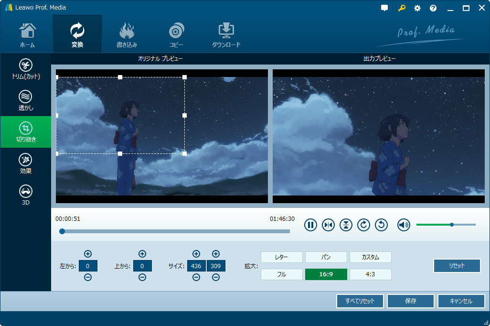Increase the crop width size value
The height and width of the screenshot is (326, 490).
196,254
